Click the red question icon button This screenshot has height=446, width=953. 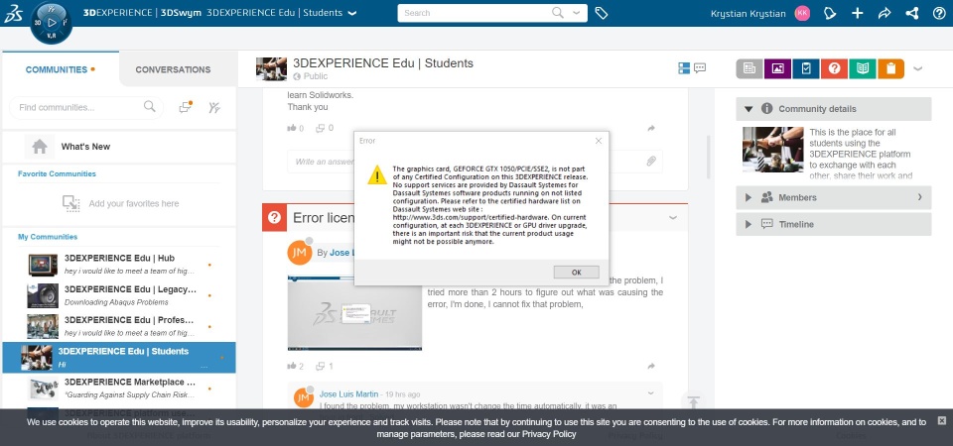pyautogui.click(x=834, y=68)
